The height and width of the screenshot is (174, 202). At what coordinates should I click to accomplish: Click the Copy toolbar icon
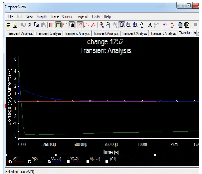tap(36, 25)
